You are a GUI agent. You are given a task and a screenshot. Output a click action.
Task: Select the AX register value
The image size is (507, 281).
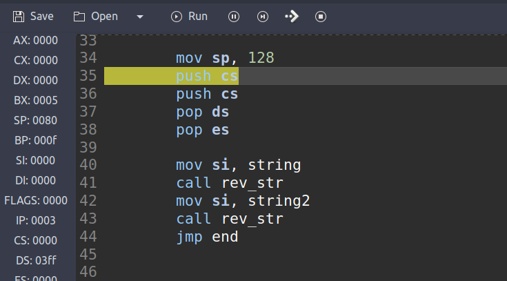point(46,40)
